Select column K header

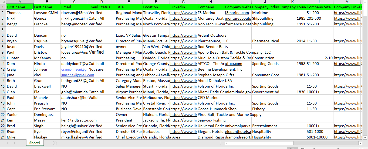pyautogui.click(x=292, y=2)
